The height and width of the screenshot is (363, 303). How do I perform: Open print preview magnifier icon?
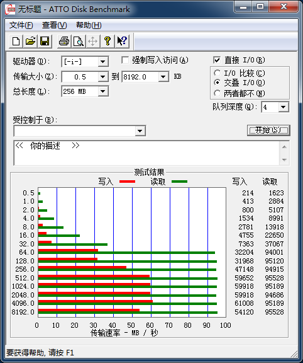pyautogui.click(x=79, y=41)
